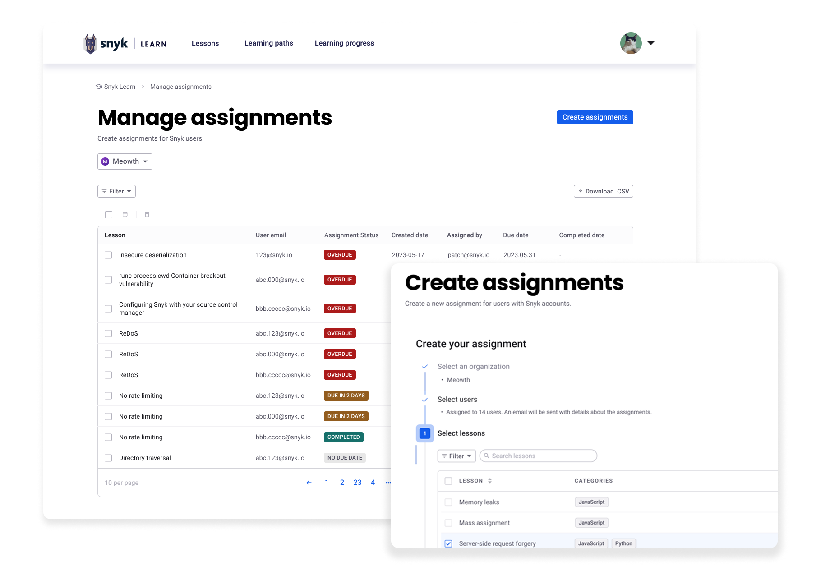Open the Filter dropdown in Create assignments
This screenshot has width=821, height=571.
coord(457,456)
